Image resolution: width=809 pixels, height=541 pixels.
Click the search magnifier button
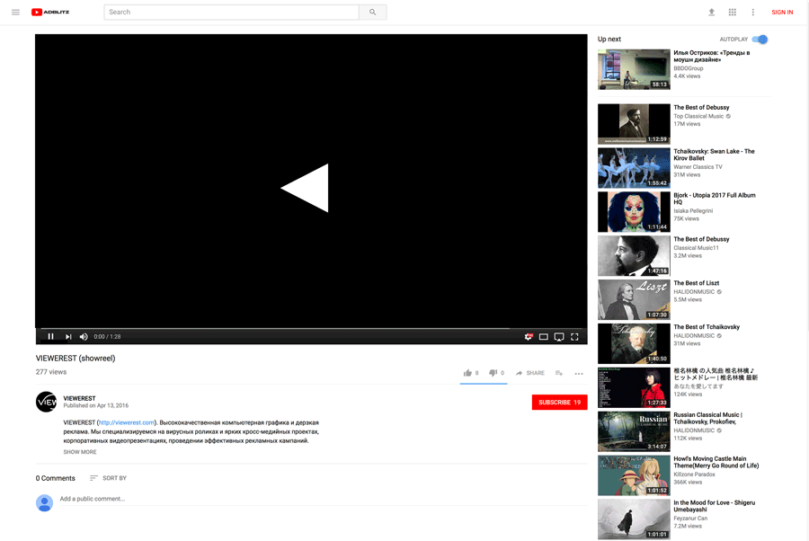coord(372,13)
